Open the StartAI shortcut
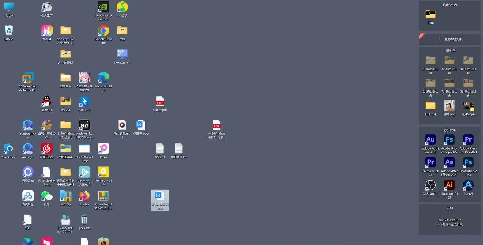Screen dimensions: 483x245 point(468,185)
